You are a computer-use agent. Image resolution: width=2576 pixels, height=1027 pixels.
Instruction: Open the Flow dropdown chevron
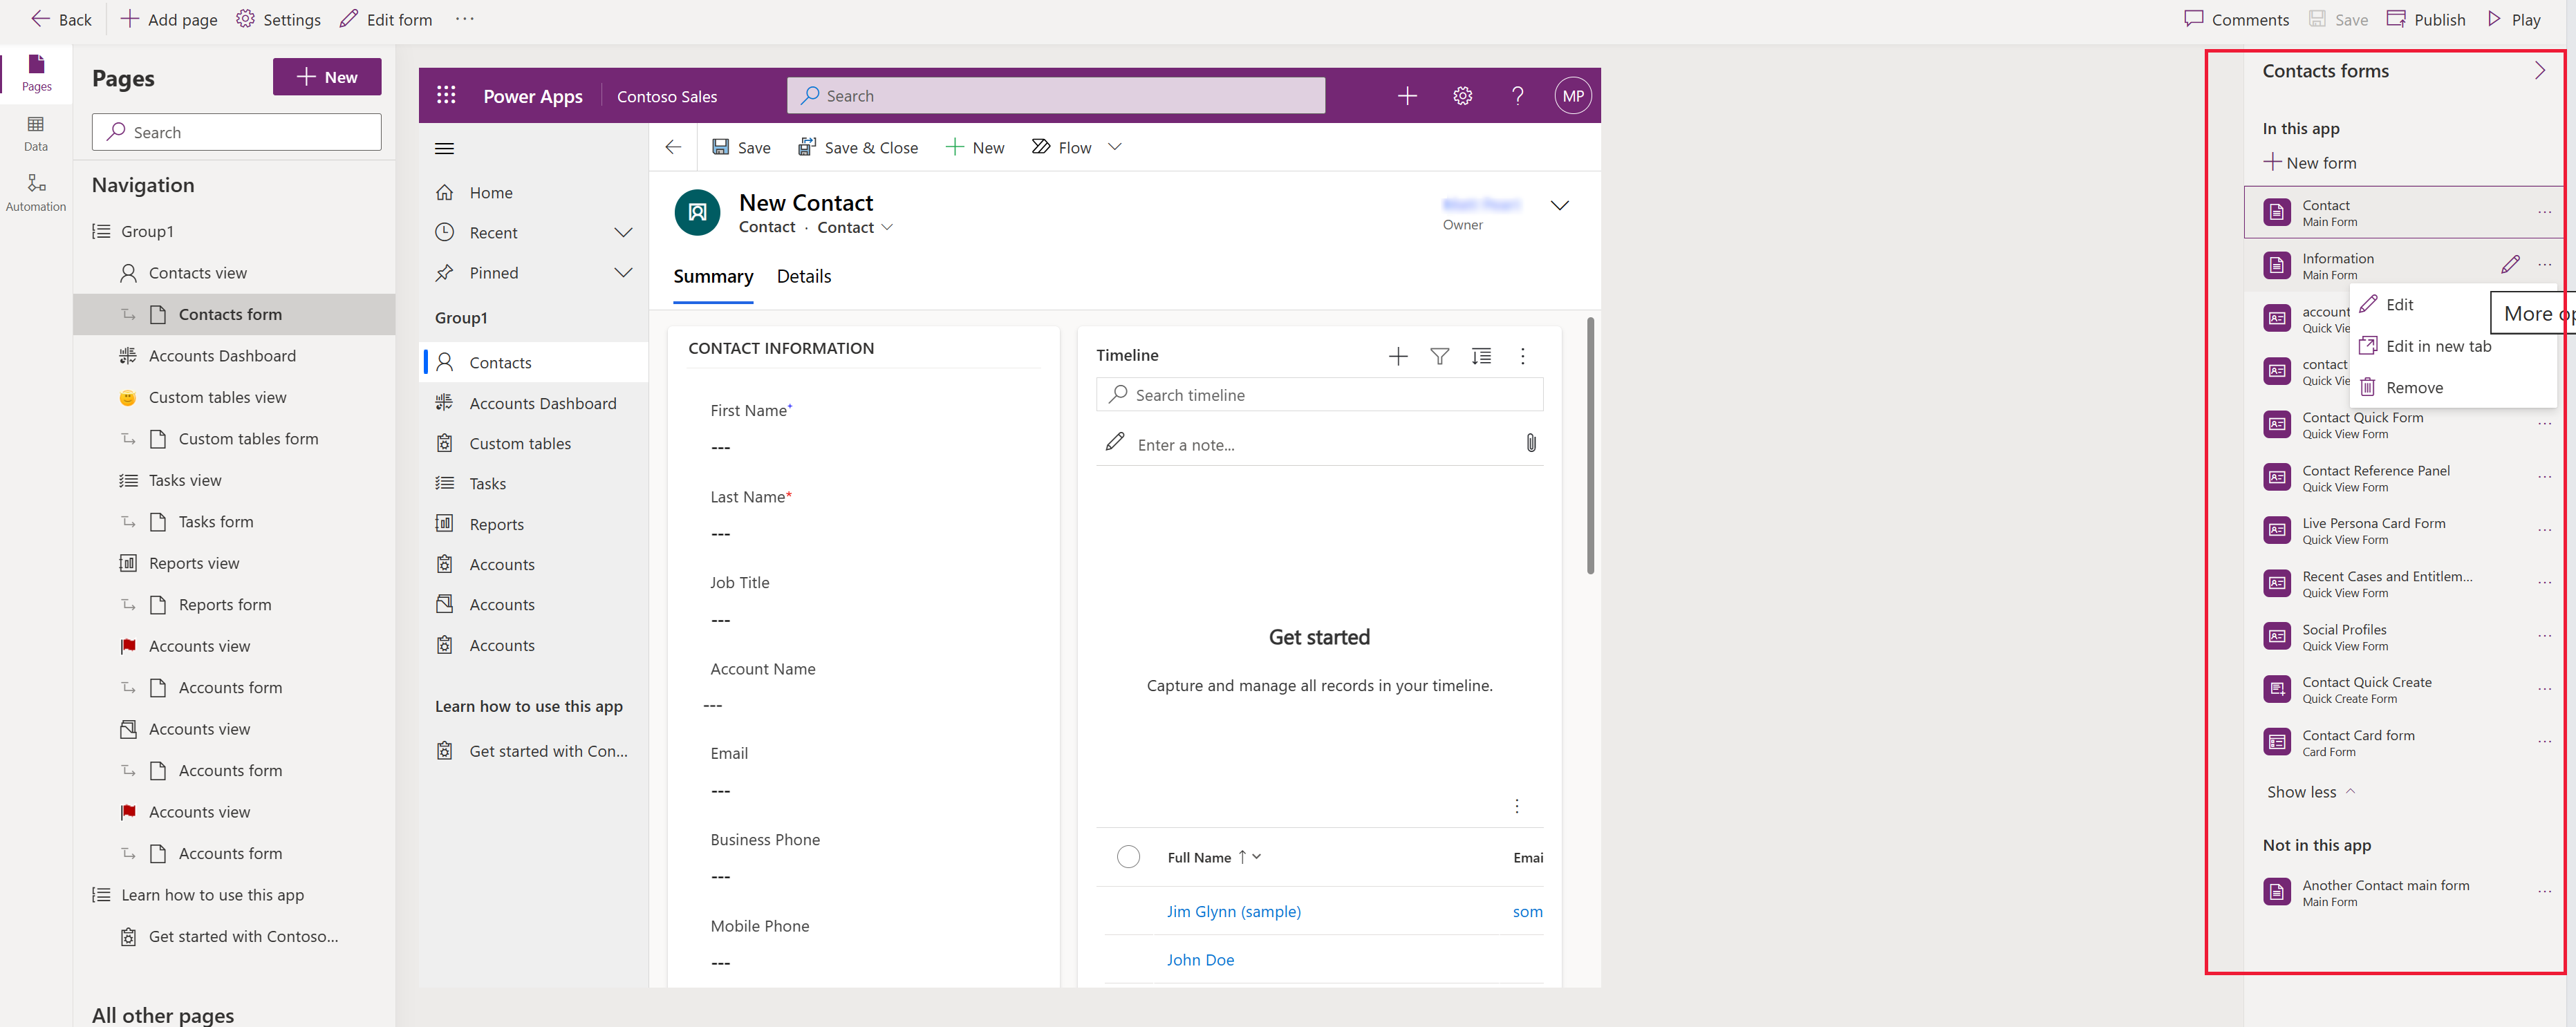[x=1115, y=147]
